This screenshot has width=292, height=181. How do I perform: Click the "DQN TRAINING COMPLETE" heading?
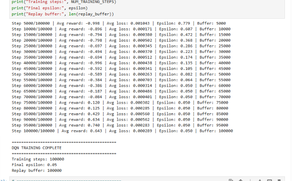point(37,148)
